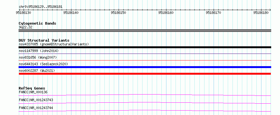Click ruler position 95186130

click(24, 13)
